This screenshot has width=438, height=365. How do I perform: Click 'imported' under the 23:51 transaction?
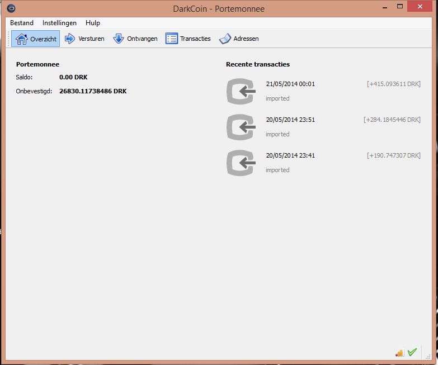pos(277,134)
